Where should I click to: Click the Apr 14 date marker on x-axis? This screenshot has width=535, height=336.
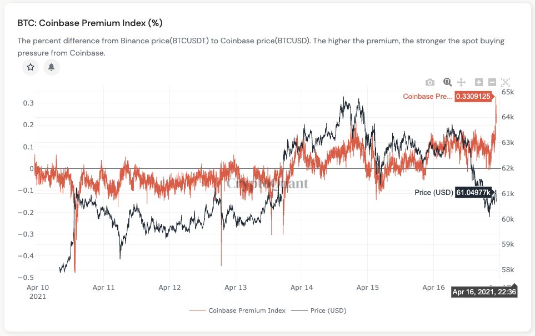pos(302,288)
